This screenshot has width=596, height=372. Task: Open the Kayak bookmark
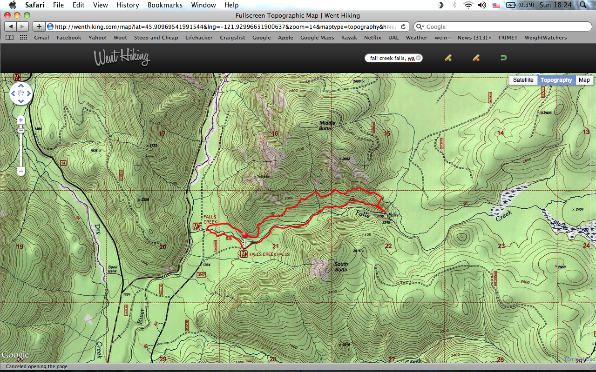click(x=349, y=38)
